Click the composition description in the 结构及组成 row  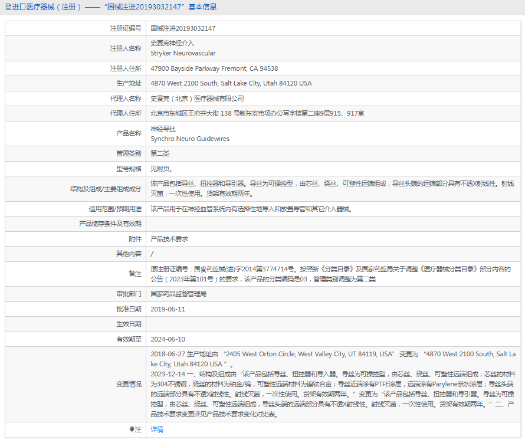tap(332, 189)
